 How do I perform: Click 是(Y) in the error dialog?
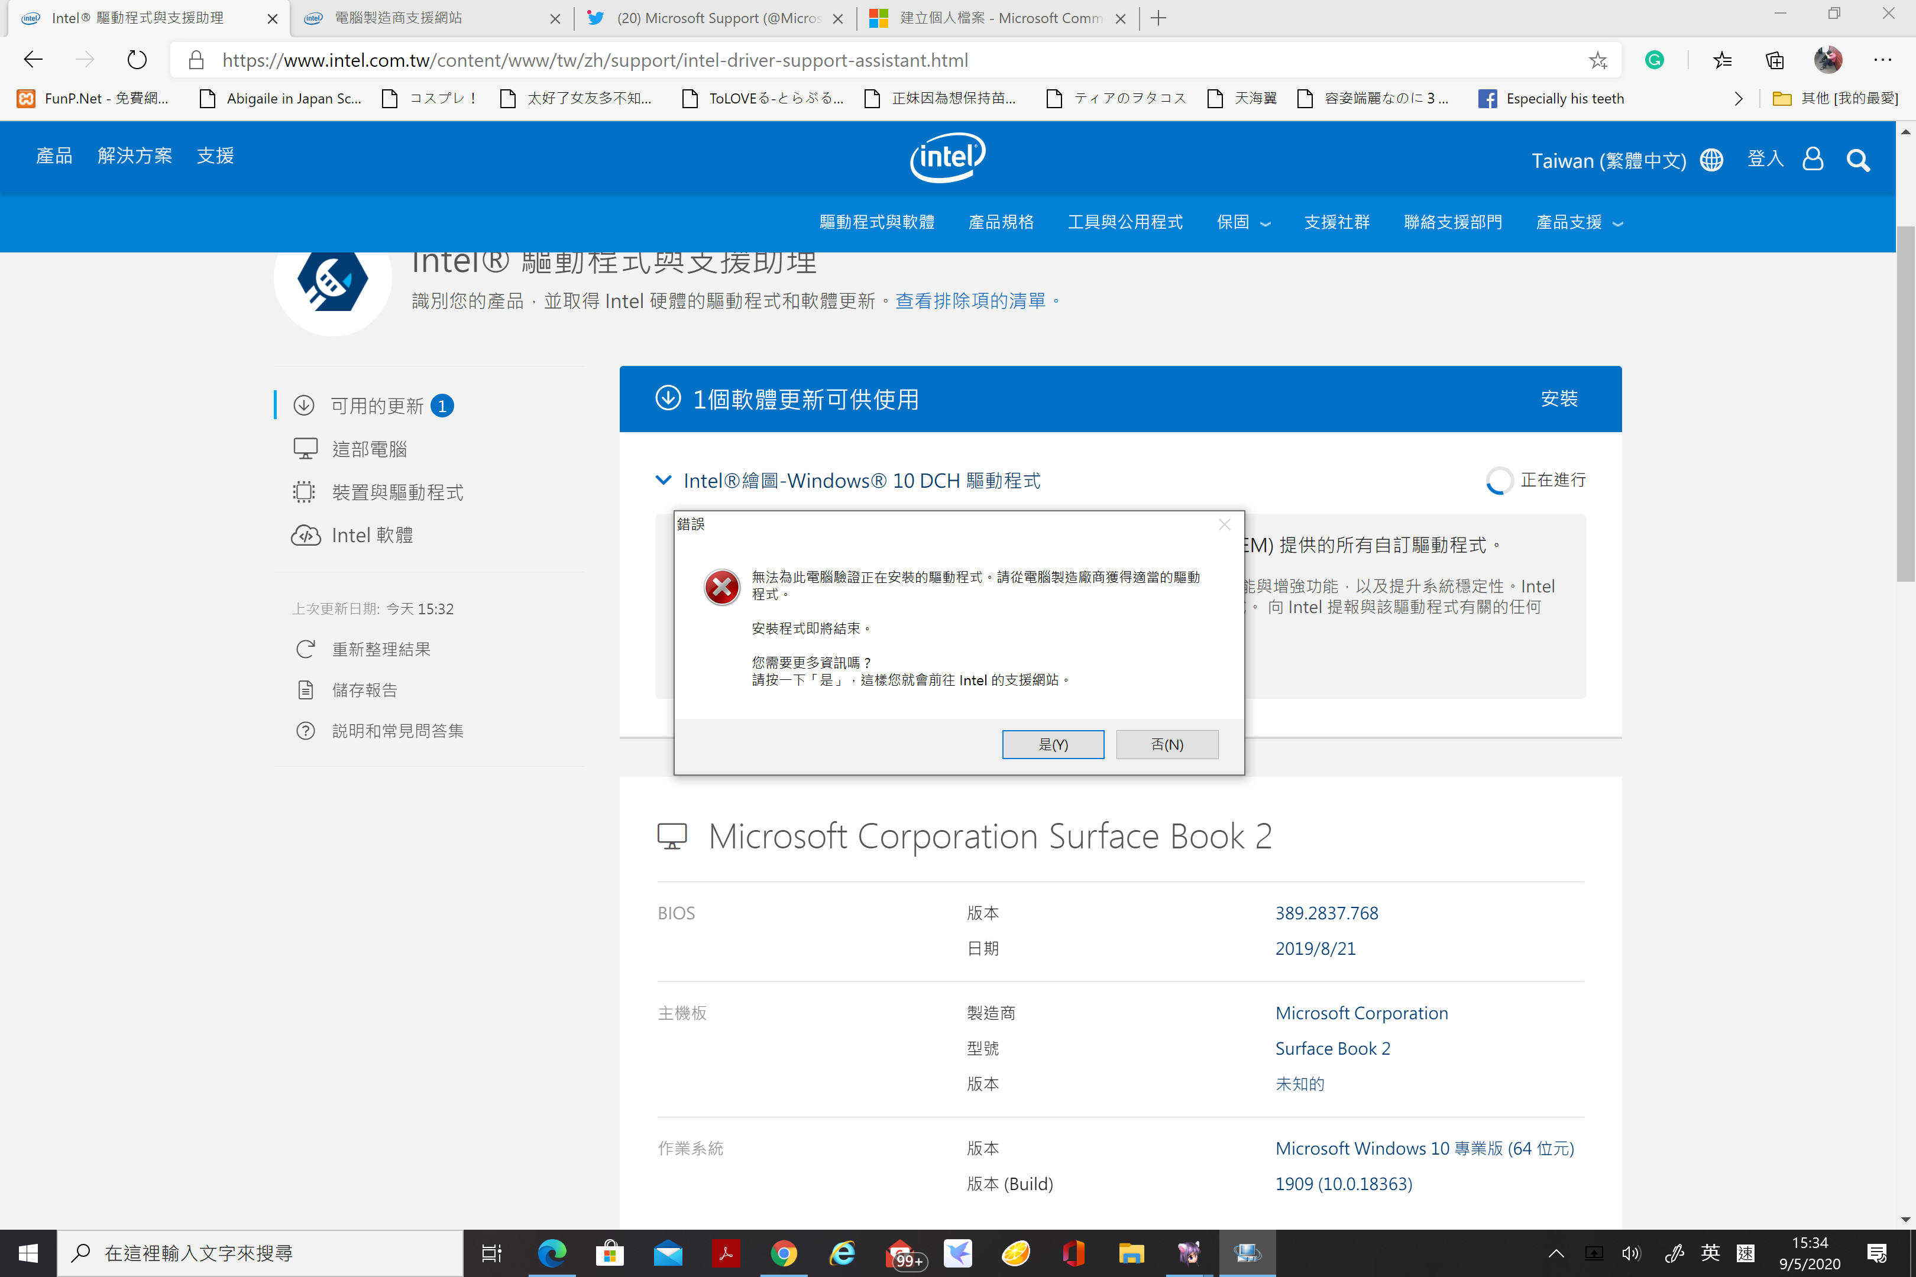pyautogui.click(x=1053, y=744)
